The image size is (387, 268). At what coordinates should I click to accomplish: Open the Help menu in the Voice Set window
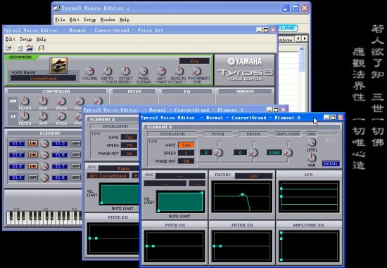pos(42,39)
